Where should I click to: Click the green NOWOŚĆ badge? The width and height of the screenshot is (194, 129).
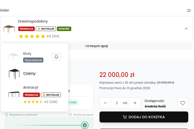[x=64, y=29]
